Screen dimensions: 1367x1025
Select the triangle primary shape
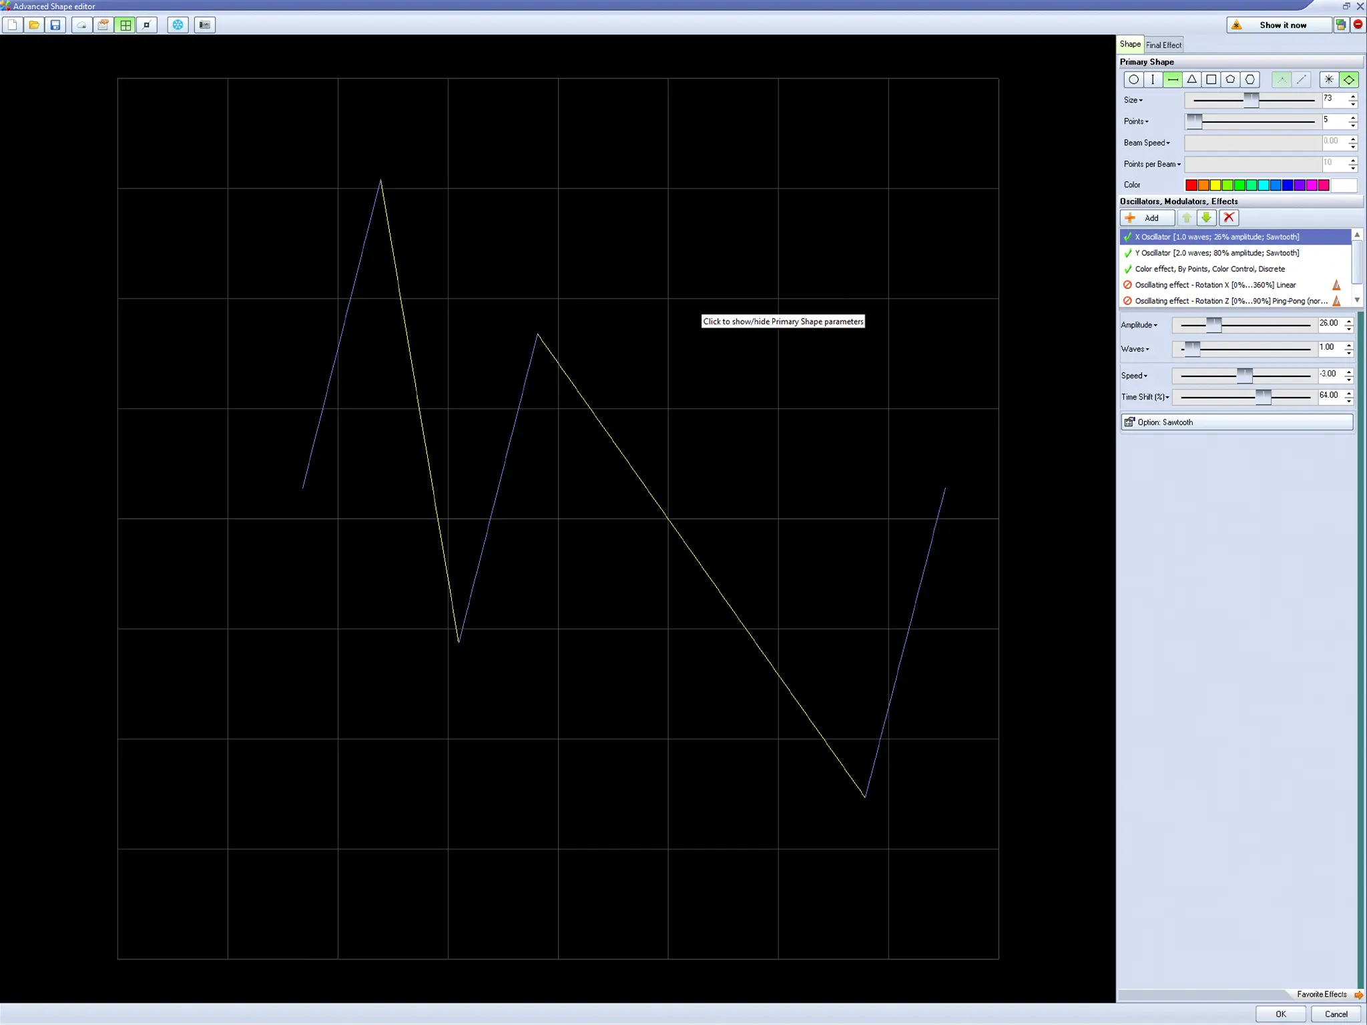click(x=1191, y=79)
